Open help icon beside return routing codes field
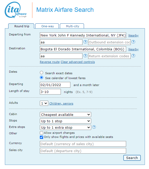Screen dimensions: 149x169 85,56
